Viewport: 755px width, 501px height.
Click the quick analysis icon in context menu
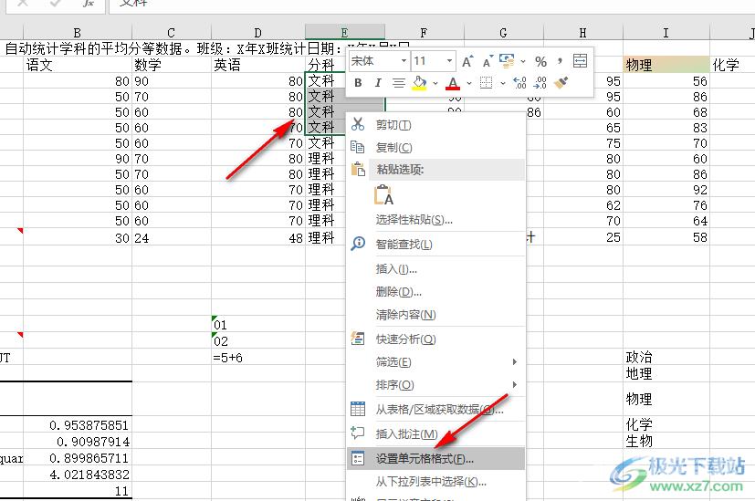(358, 339)
